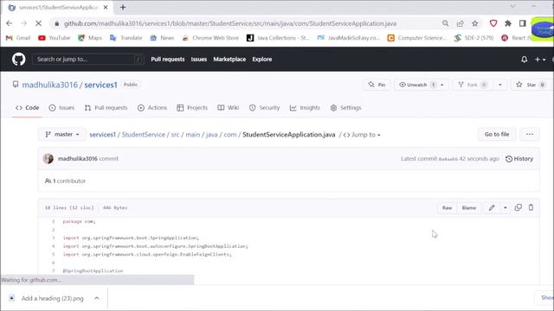View file History
Viewport: 554px width, 311px height.
coord(519,159)
